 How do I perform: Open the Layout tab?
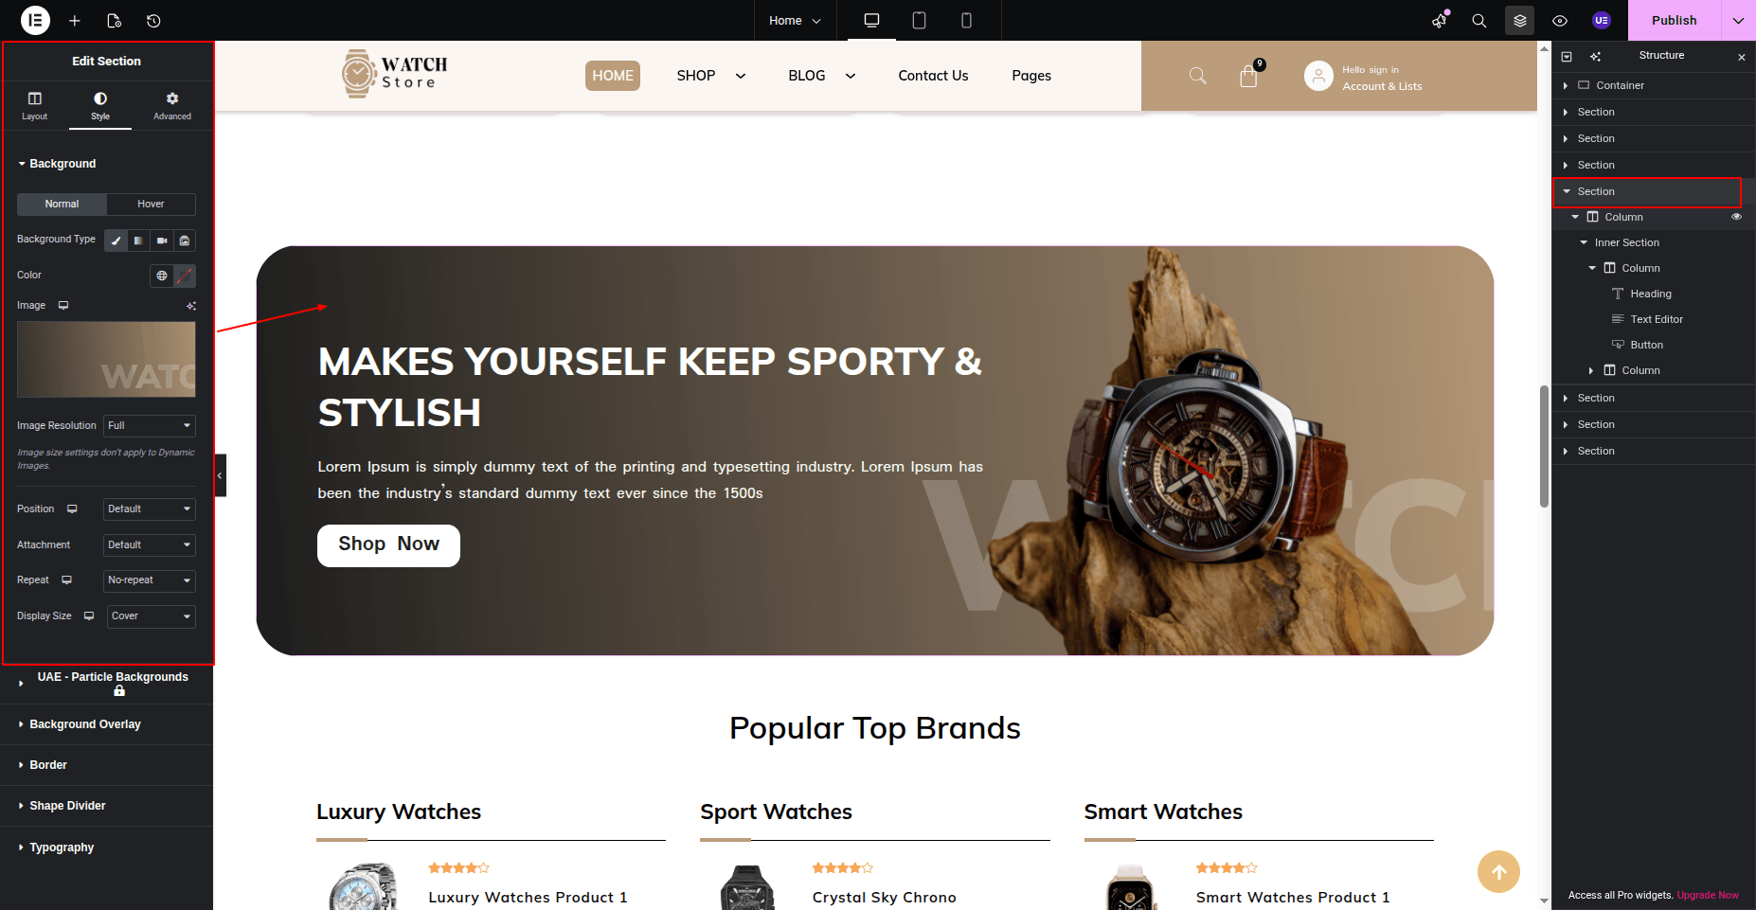coord(35,106)
